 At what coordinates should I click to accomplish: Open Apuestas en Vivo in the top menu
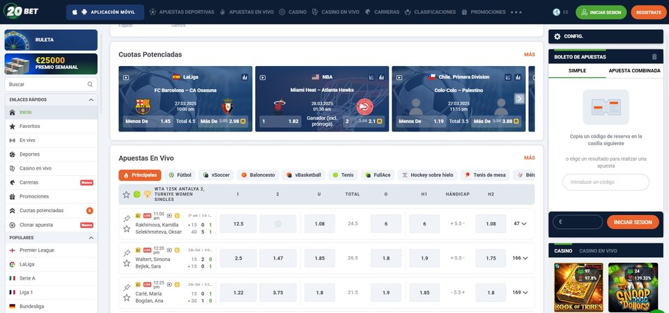pos(247,13)
